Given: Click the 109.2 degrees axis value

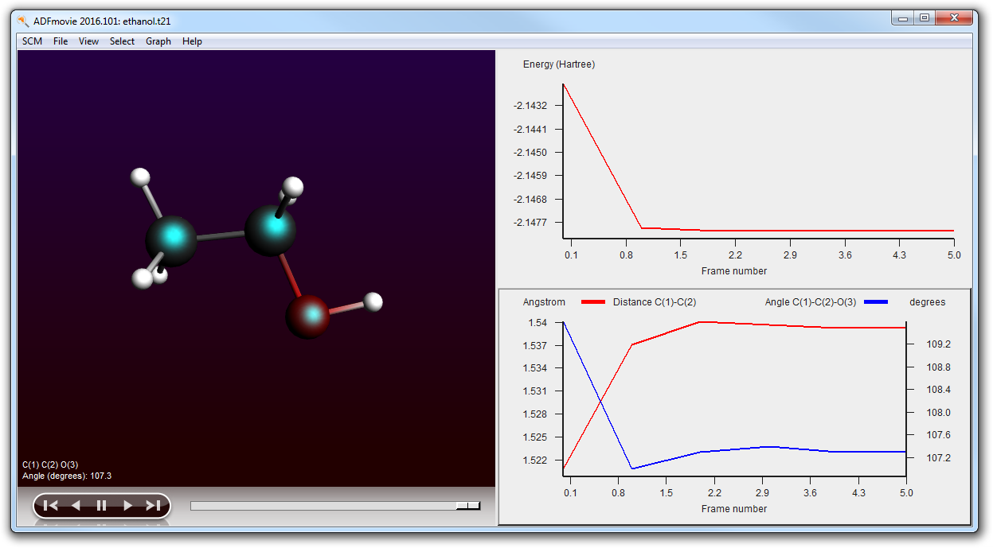Looking at the screenshot, I should tap(938, 345).
